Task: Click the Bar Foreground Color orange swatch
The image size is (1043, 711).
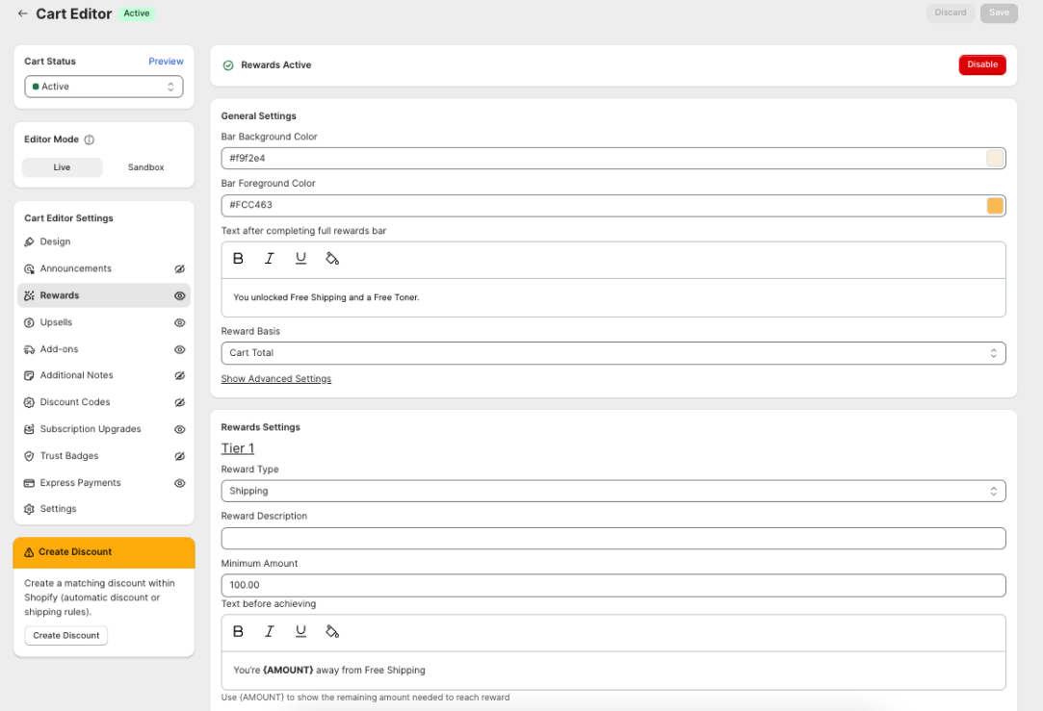Action: tap(995, 206)
